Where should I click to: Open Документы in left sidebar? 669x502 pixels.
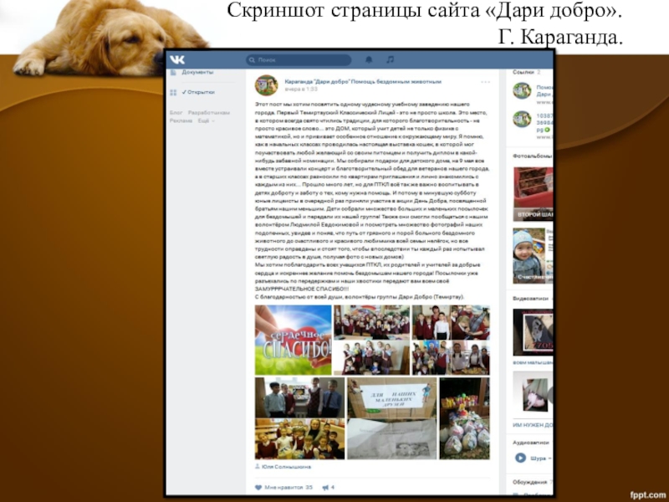197,72
